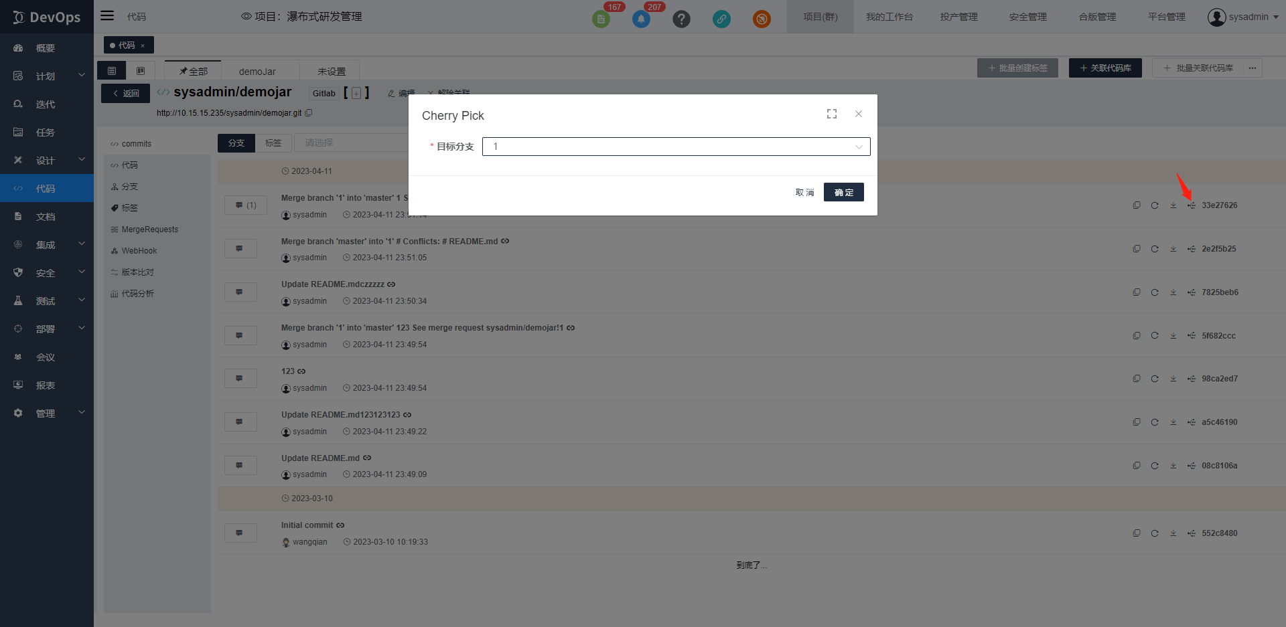Image resolution: width=1286 pixels, height=627 pixels.
Task: Copy commit hash icon for 98ca2ed7
Action: (1137, 379)
